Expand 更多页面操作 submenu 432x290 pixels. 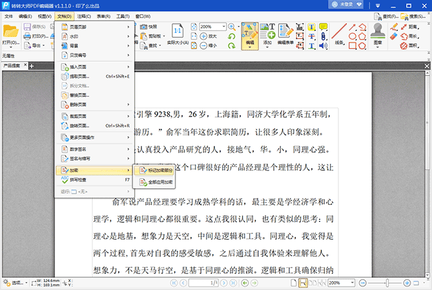(94, 137)
